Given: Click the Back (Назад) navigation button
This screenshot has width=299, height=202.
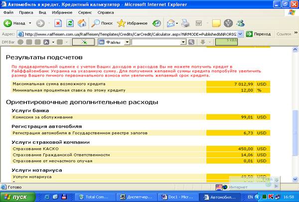Looking at the screenshot, I should pyautogui.click(x=15, y=23).
